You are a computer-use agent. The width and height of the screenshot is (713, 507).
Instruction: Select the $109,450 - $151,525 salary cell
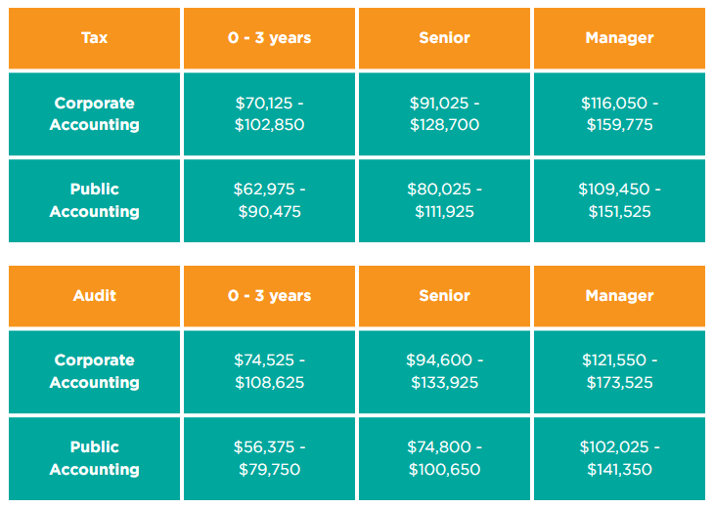tap(619, 199)
